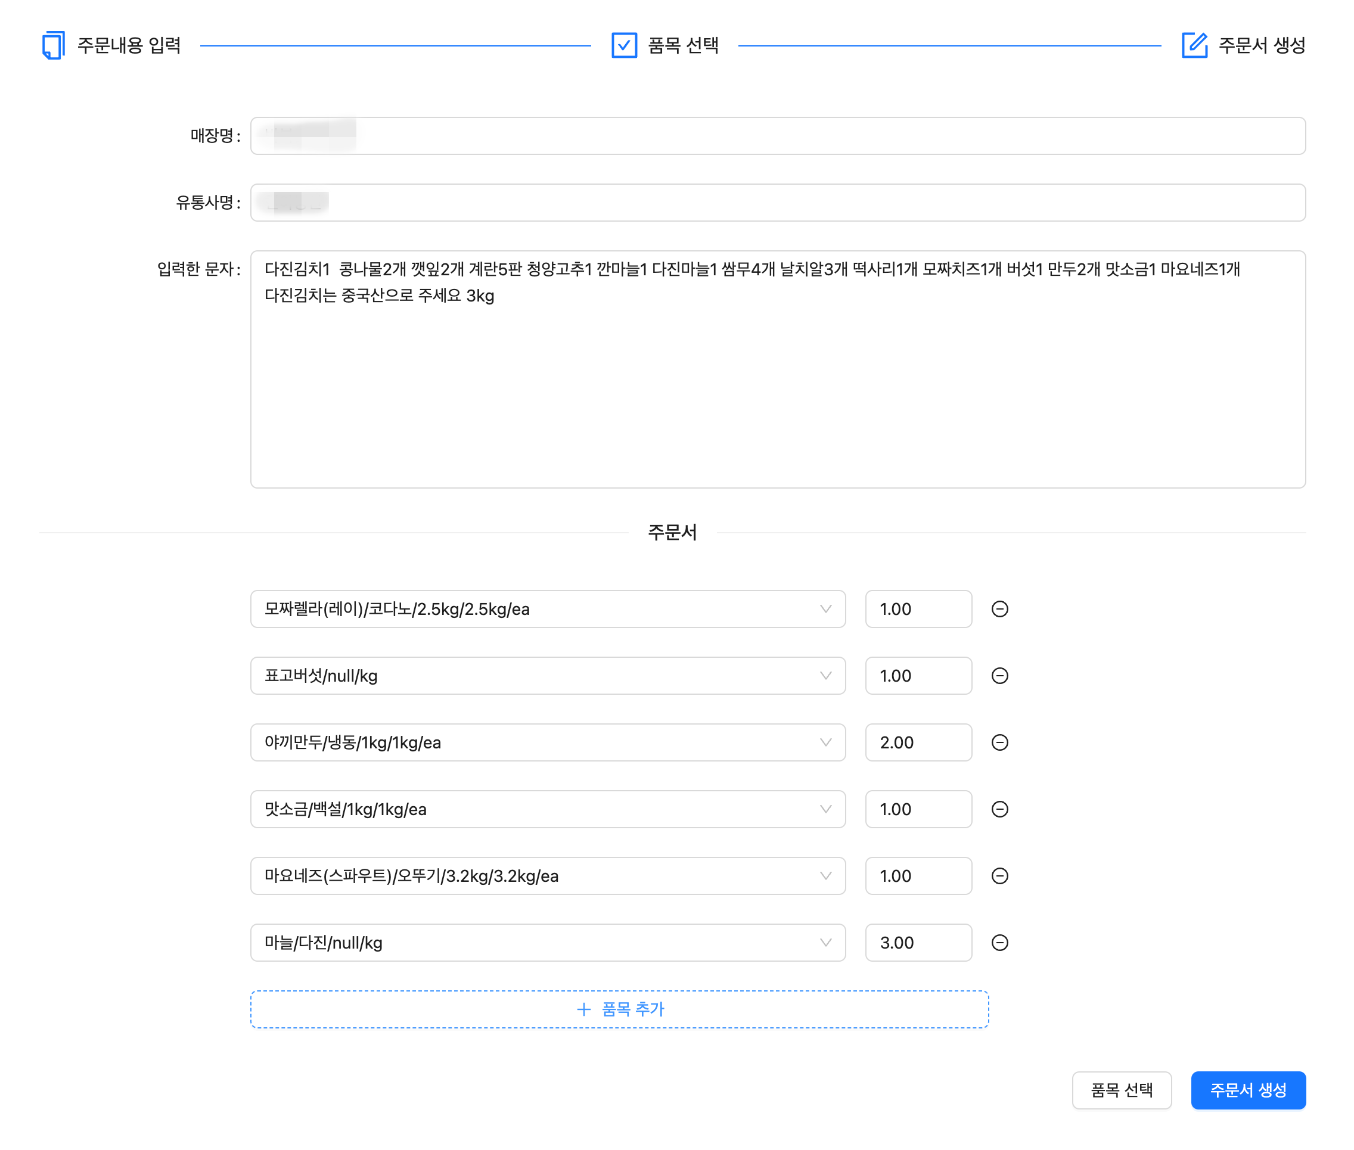Remove the 맛소금 item row
Viewport: 1354px width, 1150px height.
(999, 809)
